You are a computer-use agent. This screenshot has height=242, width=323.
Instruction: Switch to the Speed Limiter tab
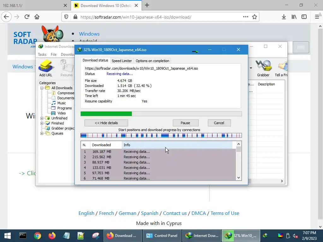pos(121,61)
